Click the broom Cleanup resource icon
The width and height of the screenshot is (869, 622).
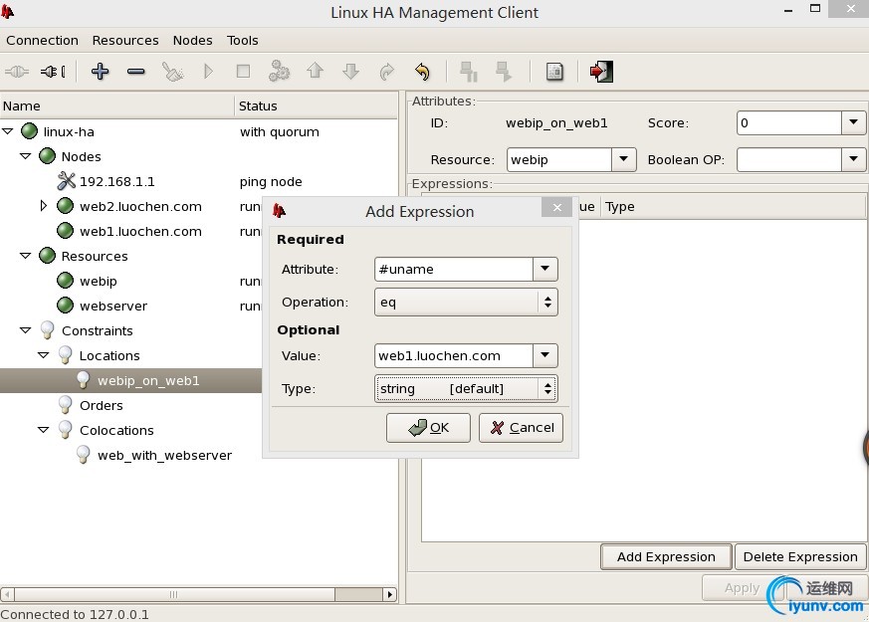pyautogui.click(x=172, y=72)
